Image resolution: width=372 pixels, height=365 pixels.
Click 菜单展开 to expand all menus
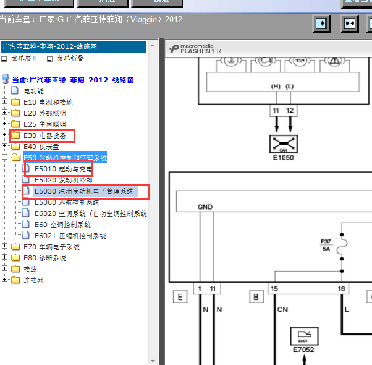click(x=25, y=58)
